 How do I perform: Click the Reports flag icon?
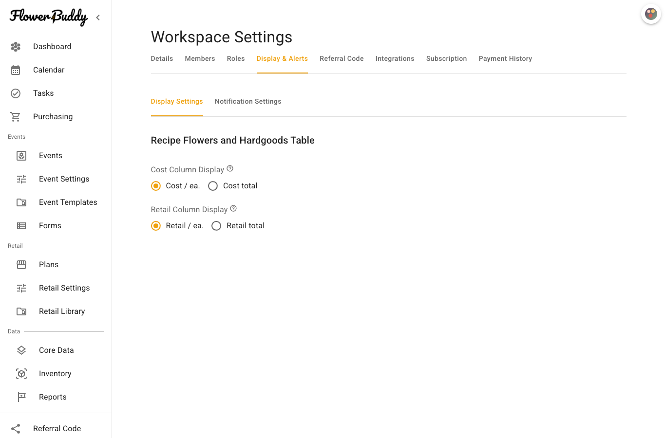click(x=21, y=397)
